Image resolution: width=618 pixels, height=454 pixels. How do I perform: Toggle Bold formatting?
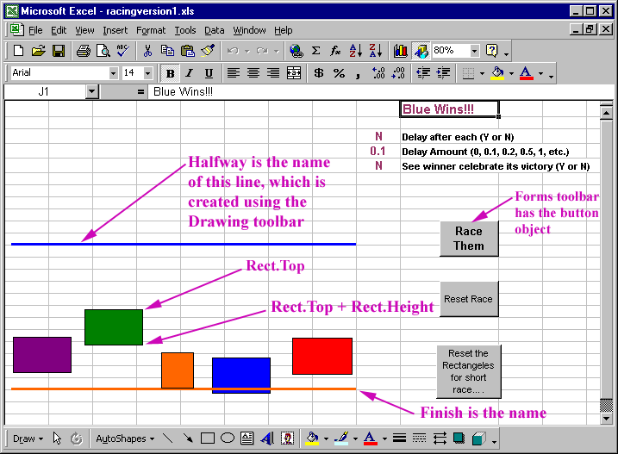pyautogui.click(x=170, y=73)
